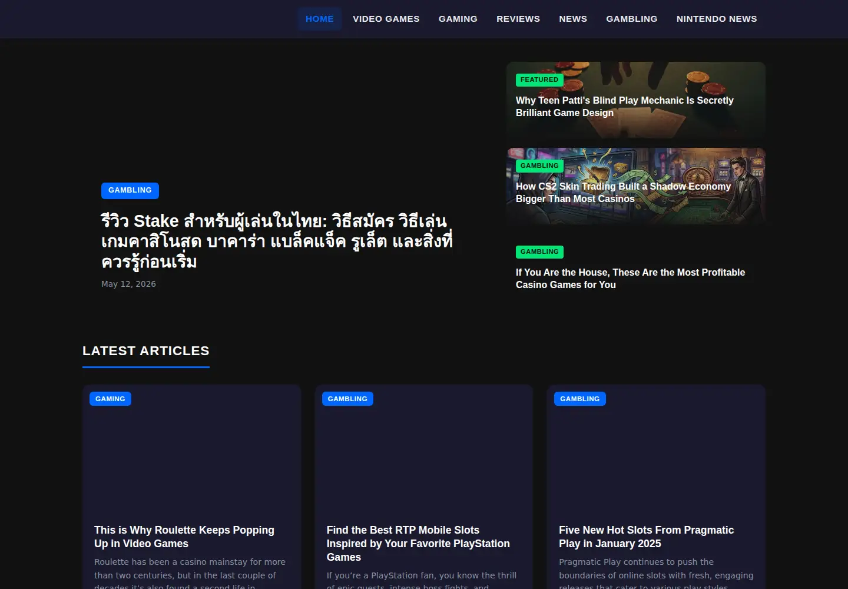Viewport: 848px width, 589px height.
Task: Go to Gambling in top navigation
Action: tap(631, 19)
